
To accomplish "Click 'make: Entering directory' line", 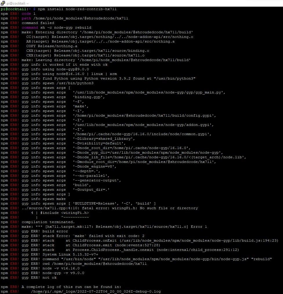I will (107, 32).
